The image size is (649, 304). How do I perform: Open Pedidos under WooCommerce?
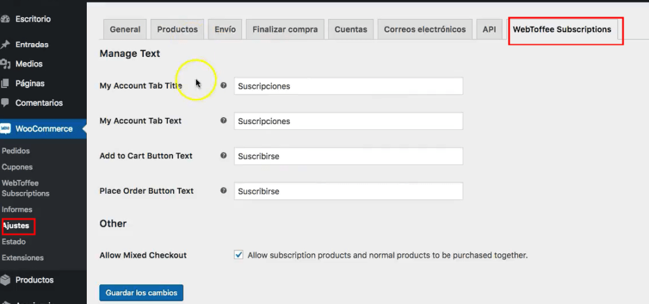click(x=16, y=151)
